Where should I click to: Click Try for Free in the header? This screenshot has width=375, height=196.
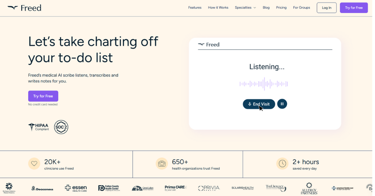pos(354,8)
